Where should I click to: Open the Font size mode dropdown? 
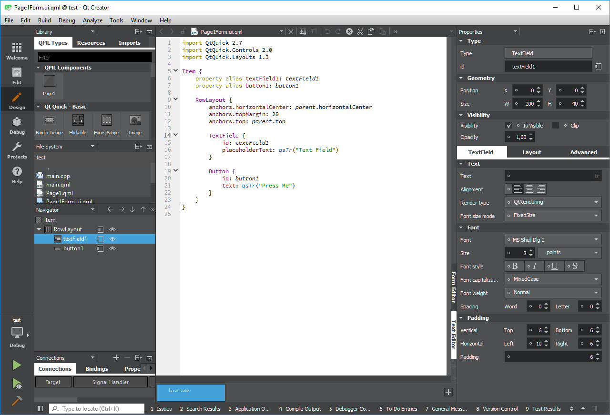tap(553, 216)
